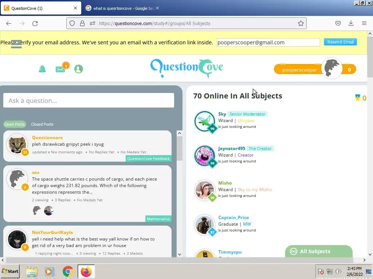Open site permissions icon in address bar

pos(93,23)
